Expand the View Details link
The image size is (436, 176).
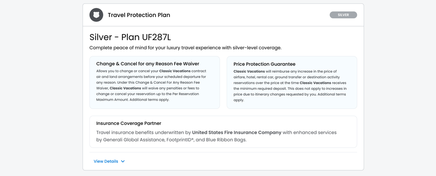point(106,162)
